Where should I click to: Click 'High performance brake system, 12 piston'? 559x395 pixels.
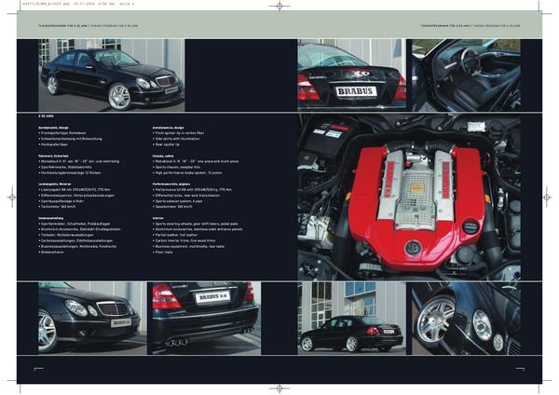click(x=188, y=173)
